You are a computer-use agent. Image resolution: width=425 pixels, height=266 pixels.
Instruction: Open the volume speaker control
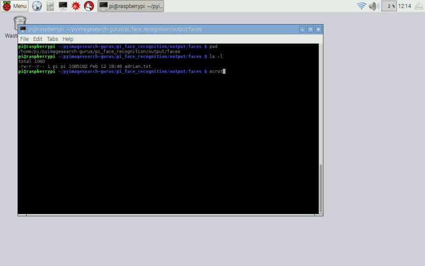[374, 6]
